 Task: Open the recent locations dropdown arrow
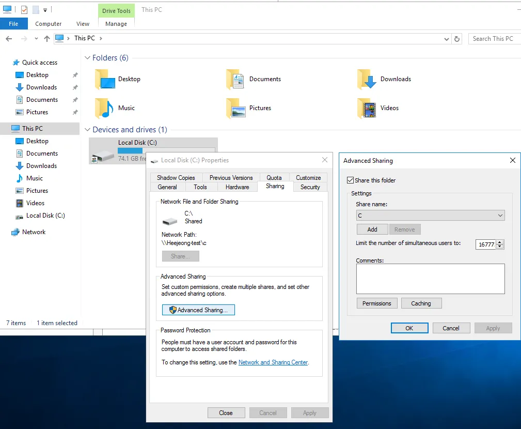[36, 39]
